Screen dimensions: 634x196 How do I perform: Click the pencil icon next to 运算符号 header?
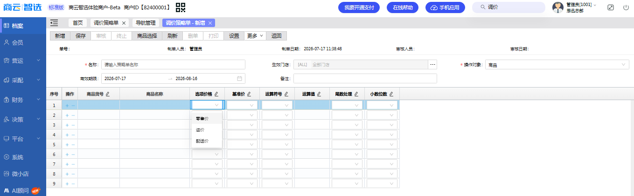pos(286,94)
